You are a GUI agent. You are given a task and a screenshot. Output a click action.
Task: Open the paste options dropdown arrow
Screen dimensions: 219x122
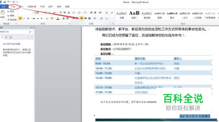coord(3,20)
